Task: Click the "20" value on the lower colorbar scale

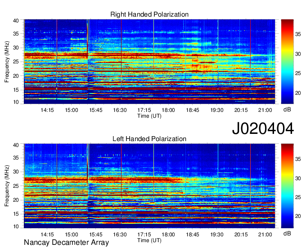Action: tap(298, 216)
